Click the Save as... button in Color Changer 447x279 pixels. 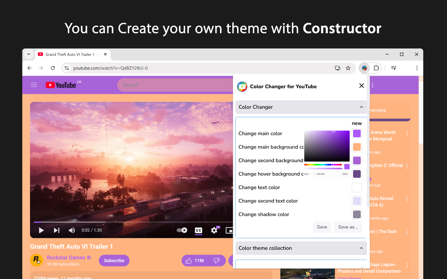point(348,227)
